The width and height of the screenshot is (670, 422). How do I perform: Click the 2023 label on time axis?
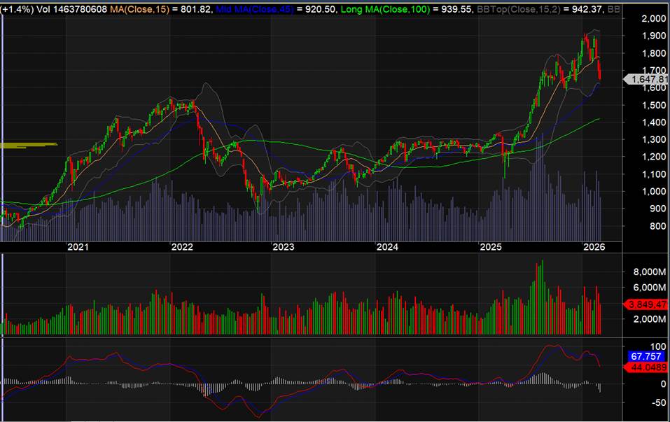pos(284,247)
